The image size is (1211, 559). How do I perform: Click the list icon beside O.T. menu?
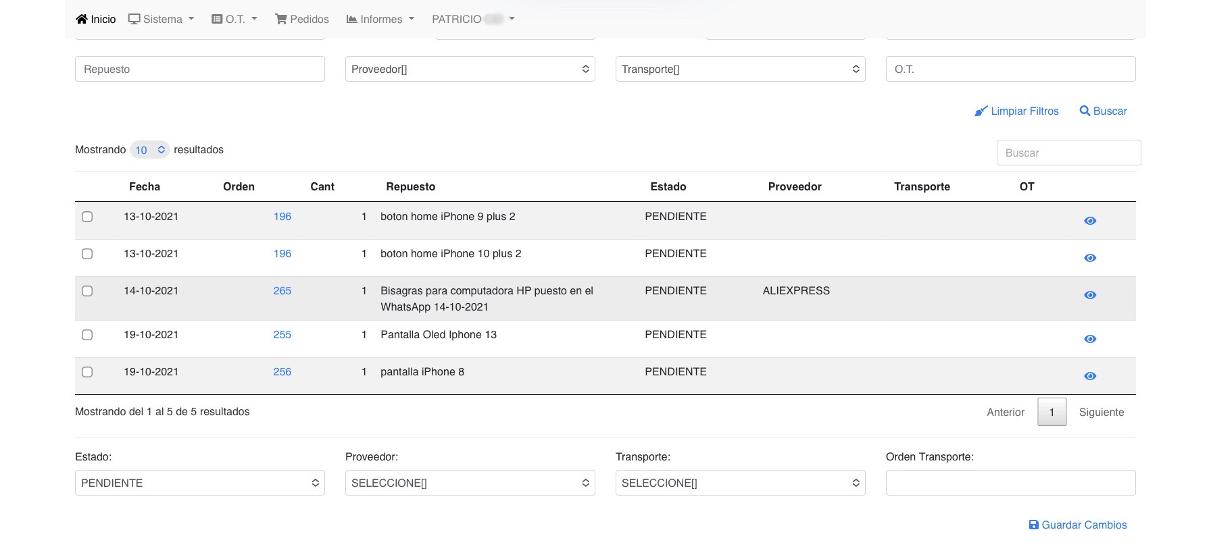(x=217, y=19)
